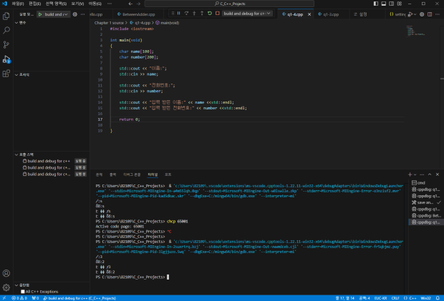Open debug session dropdown in debug toolbar

(x=248, y=14)
